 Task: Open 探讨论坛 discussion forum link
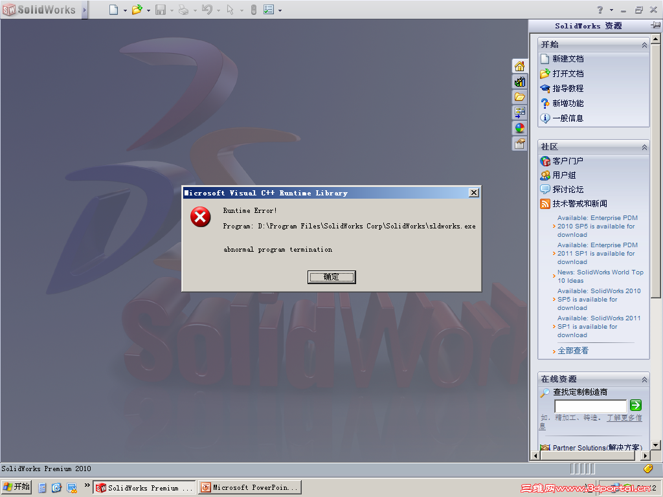[568, 190]
